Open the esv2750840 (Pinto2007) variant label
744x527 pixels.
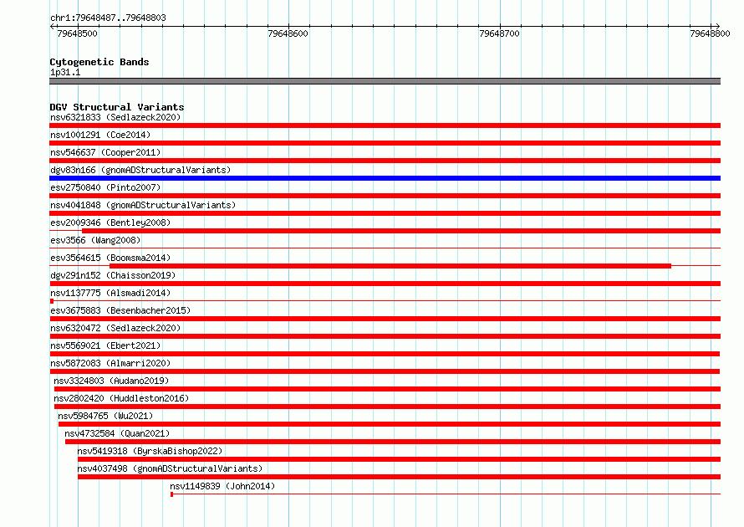[105, 187]
